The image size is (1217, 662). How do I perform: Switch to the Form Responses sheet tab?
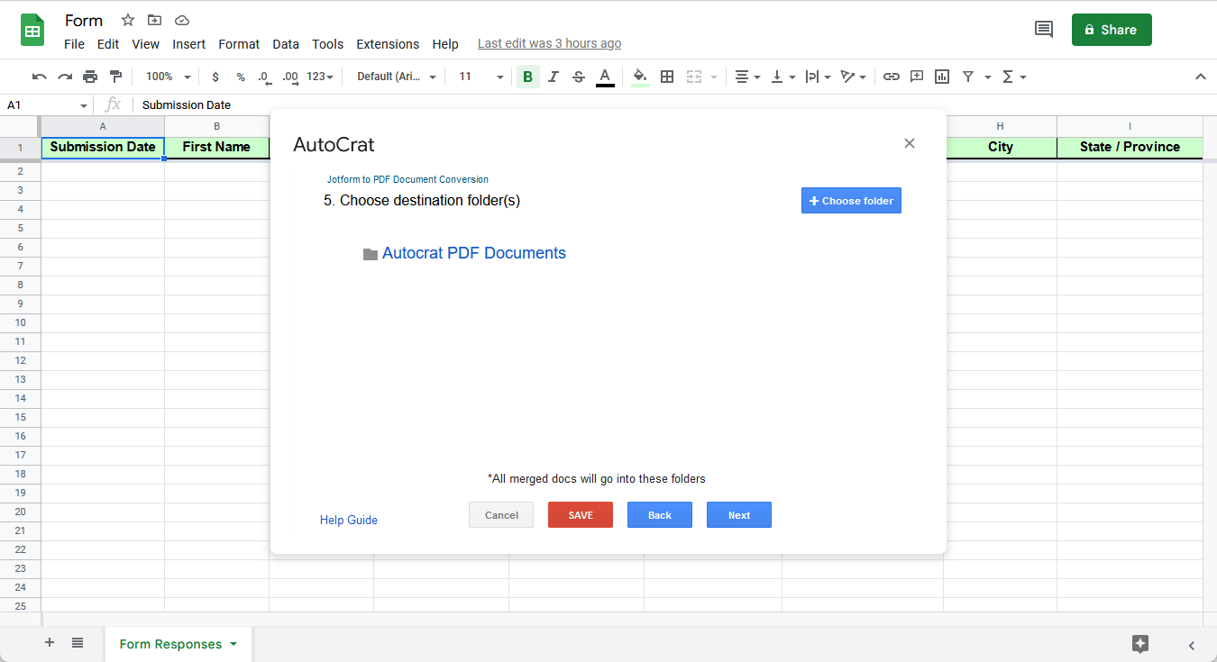[170, 644]
